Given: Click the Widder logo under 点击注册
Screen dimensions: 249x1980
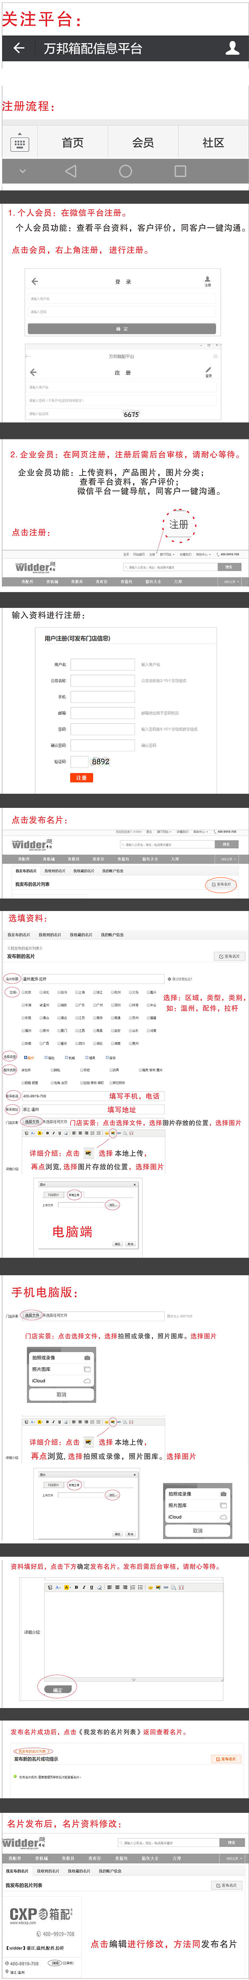Looking at the screenshot, I should (x=35, y=568).
